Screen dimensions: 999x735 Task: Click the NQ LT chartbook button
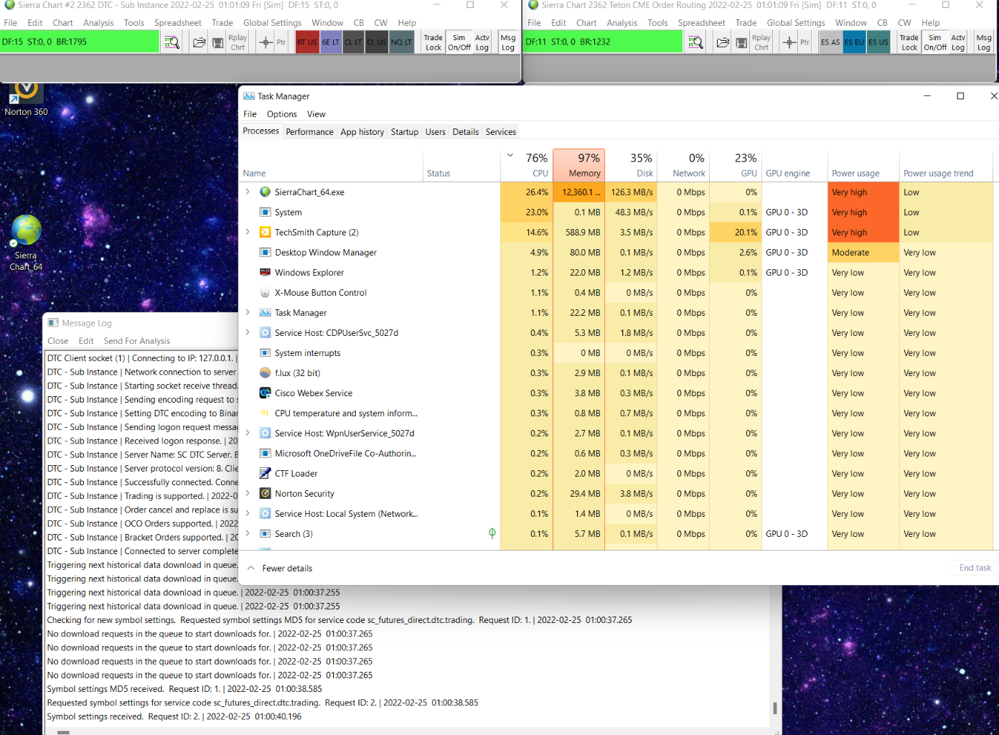coord(401,42)
